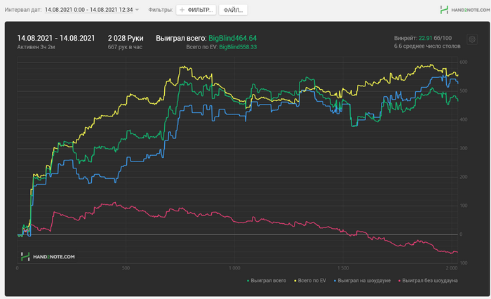Click the EV total BigBlind558.33
Viewport: 491px width, 299px height.
coord(238,47)
